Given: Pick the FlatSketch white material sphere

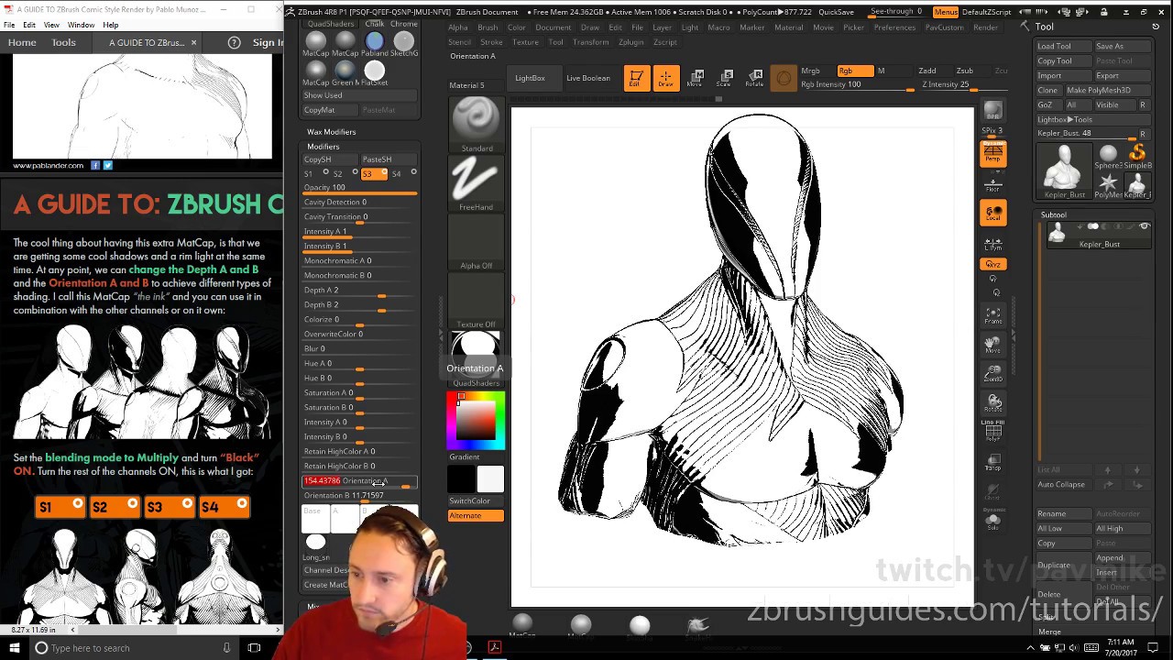Looking at the screenshot, I should pyautogui.click(x=374, y=71).
